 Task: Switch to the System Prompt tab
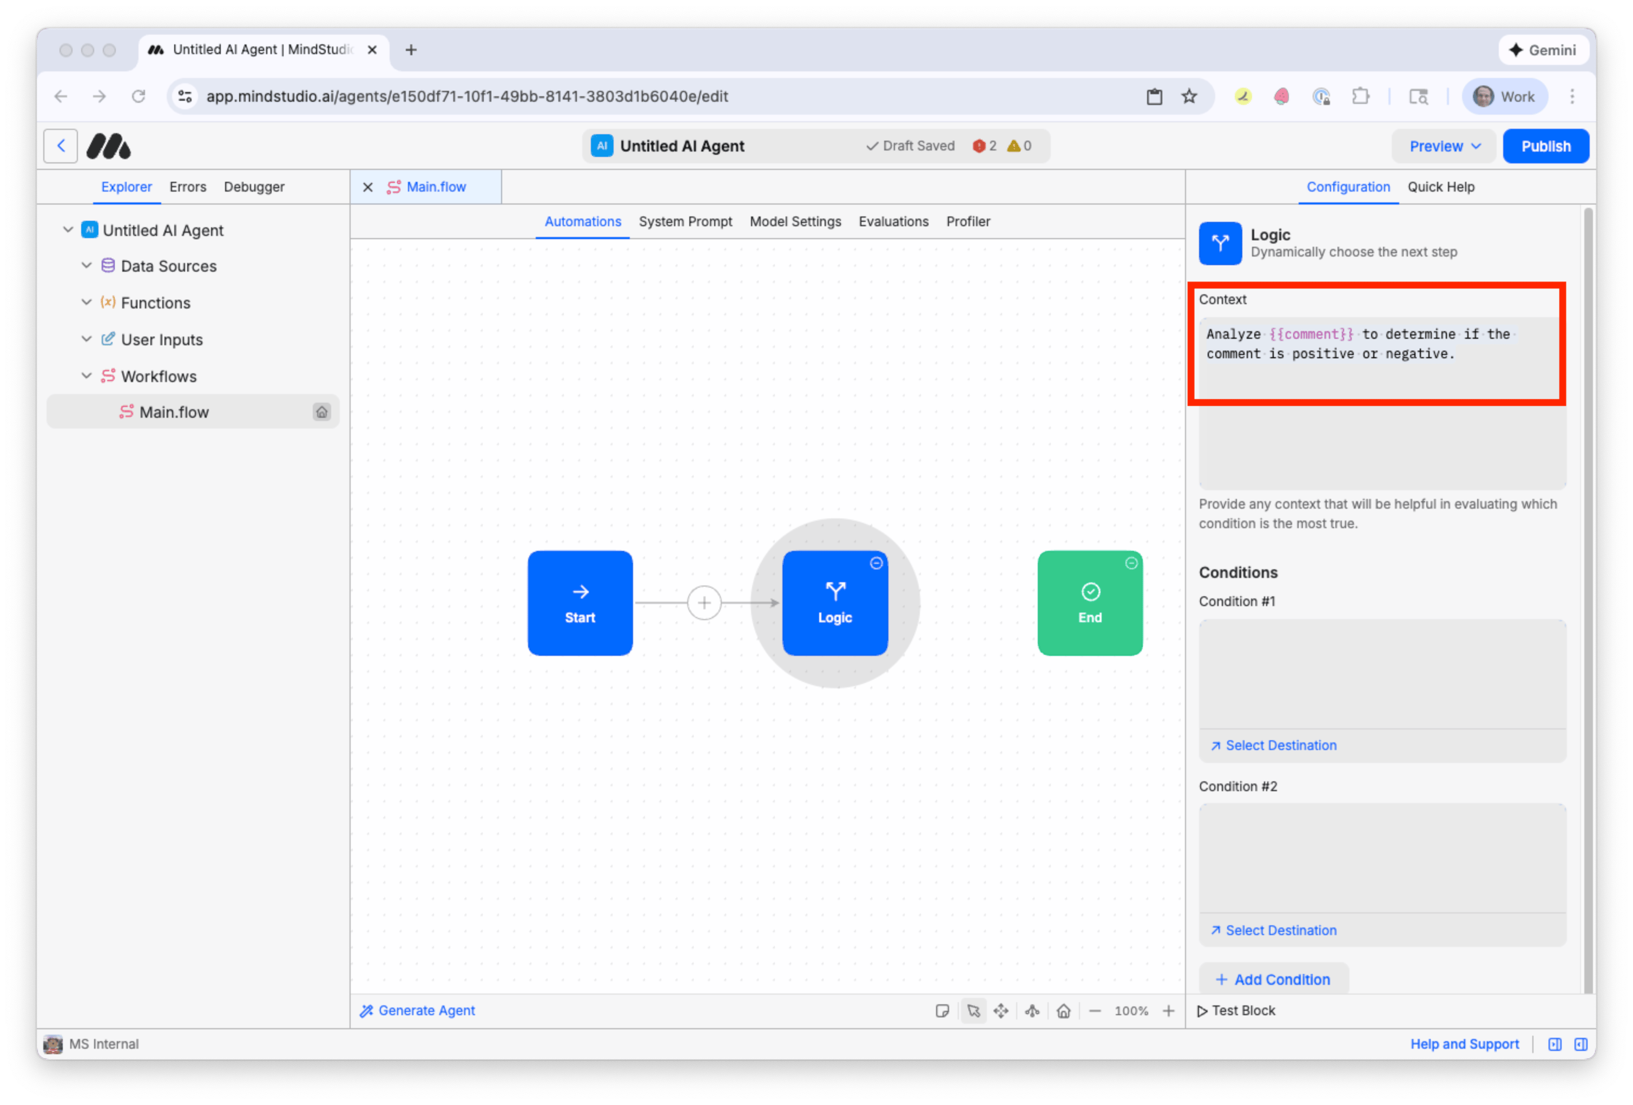pos(685,221)
